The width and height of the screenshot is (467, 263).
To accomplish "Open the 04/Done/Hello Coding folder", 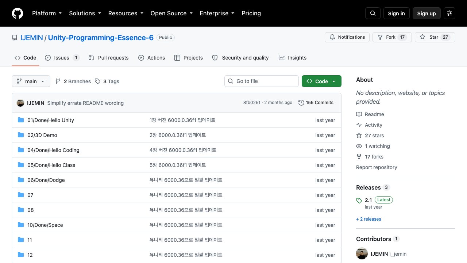I will click(x=53, y=150).
